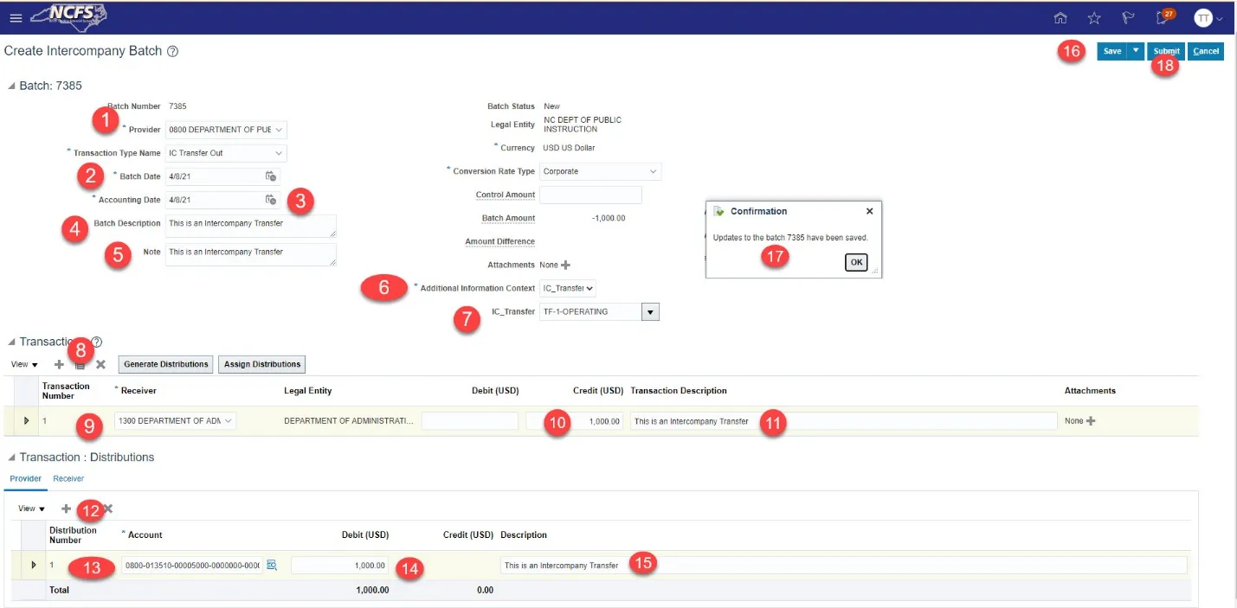Open the Watchlist flag icon
Image resolution: width=1237 pixels, height=608 pixels.
click(1129, 18)
